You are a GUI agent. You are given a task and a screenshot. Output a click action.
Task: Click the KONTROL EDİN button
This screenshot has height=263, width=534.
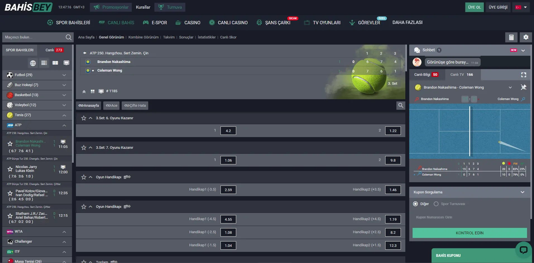pyautogui.click(x=470, y=233)
